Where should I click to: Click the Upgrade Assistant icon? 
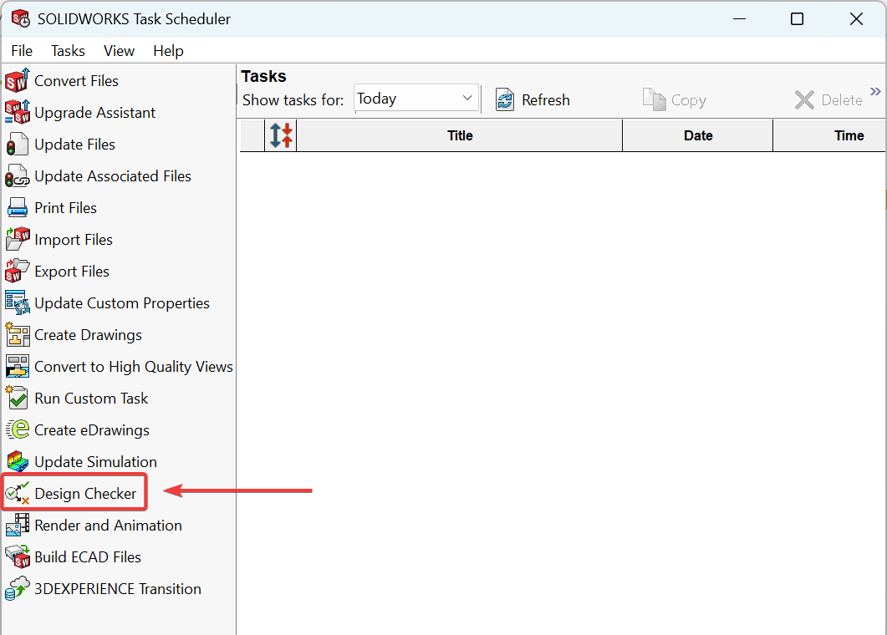click(x=18, y=113)
